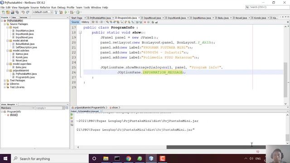Open Google Chrome from the taskbar

(x=128, y=158)
